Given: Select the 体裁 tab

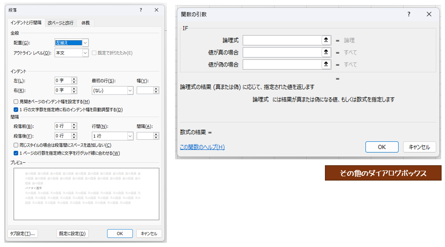Looking at the screenshot, I should pyautogui.click(x=86, y=23).
